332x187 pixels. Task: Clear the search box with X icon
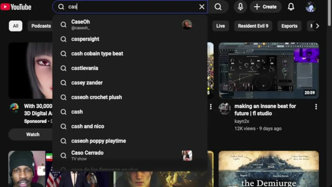[202, 7]
